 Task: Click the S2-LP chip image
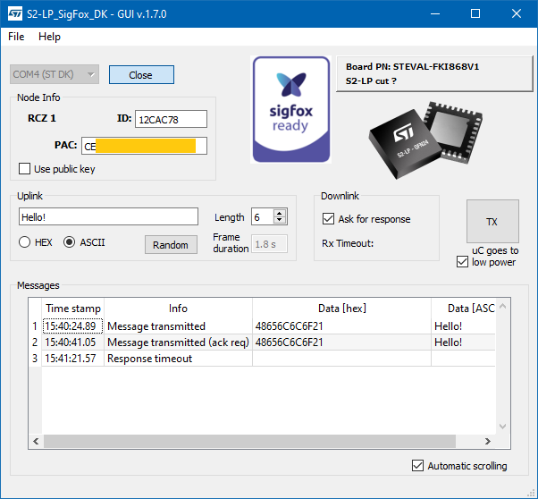pos(425,140)
